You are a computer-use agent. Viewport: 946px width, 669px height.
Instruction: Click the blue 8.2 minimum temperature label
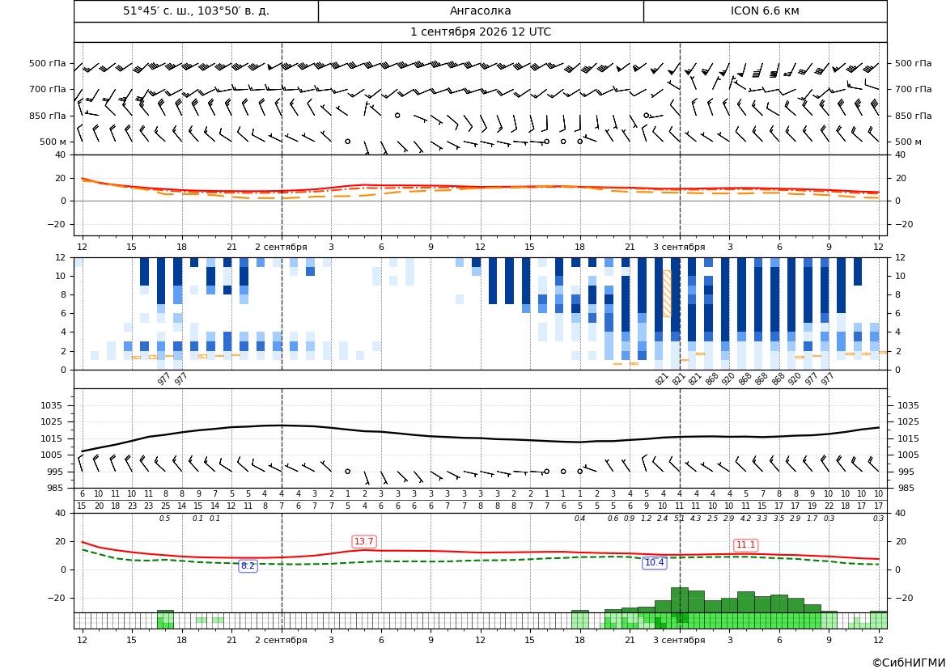point(248,565)
